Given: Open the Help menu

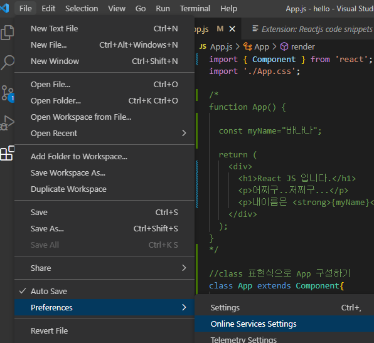Looking at the screenshot, I should pyautogui.click(x=228, y=9).
